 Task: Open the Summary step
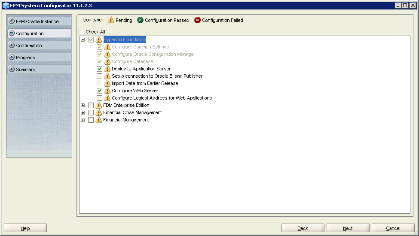[39, 70]
